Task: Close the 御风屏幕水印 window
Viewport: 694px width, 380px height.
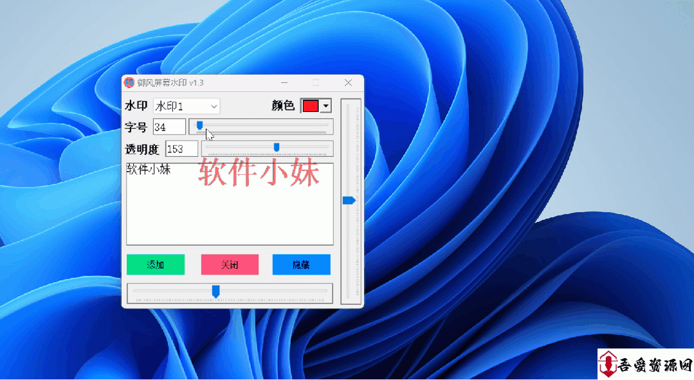Action: pyautogui.click(x=349, y=83)
